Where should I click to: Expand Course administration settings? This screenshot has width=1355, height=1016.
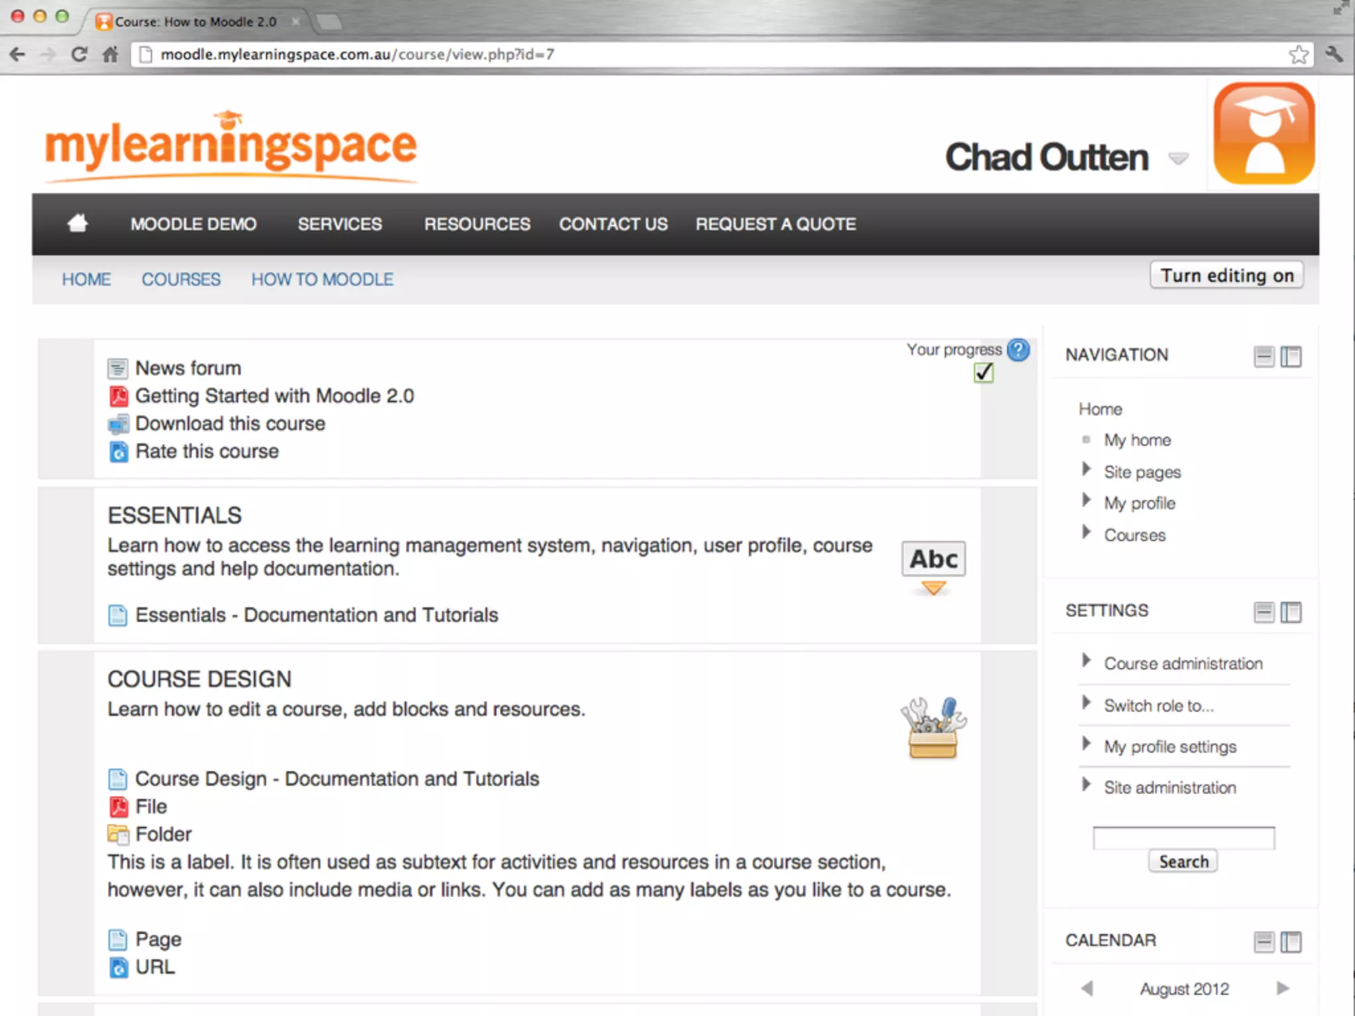(x=1182, y=663)
